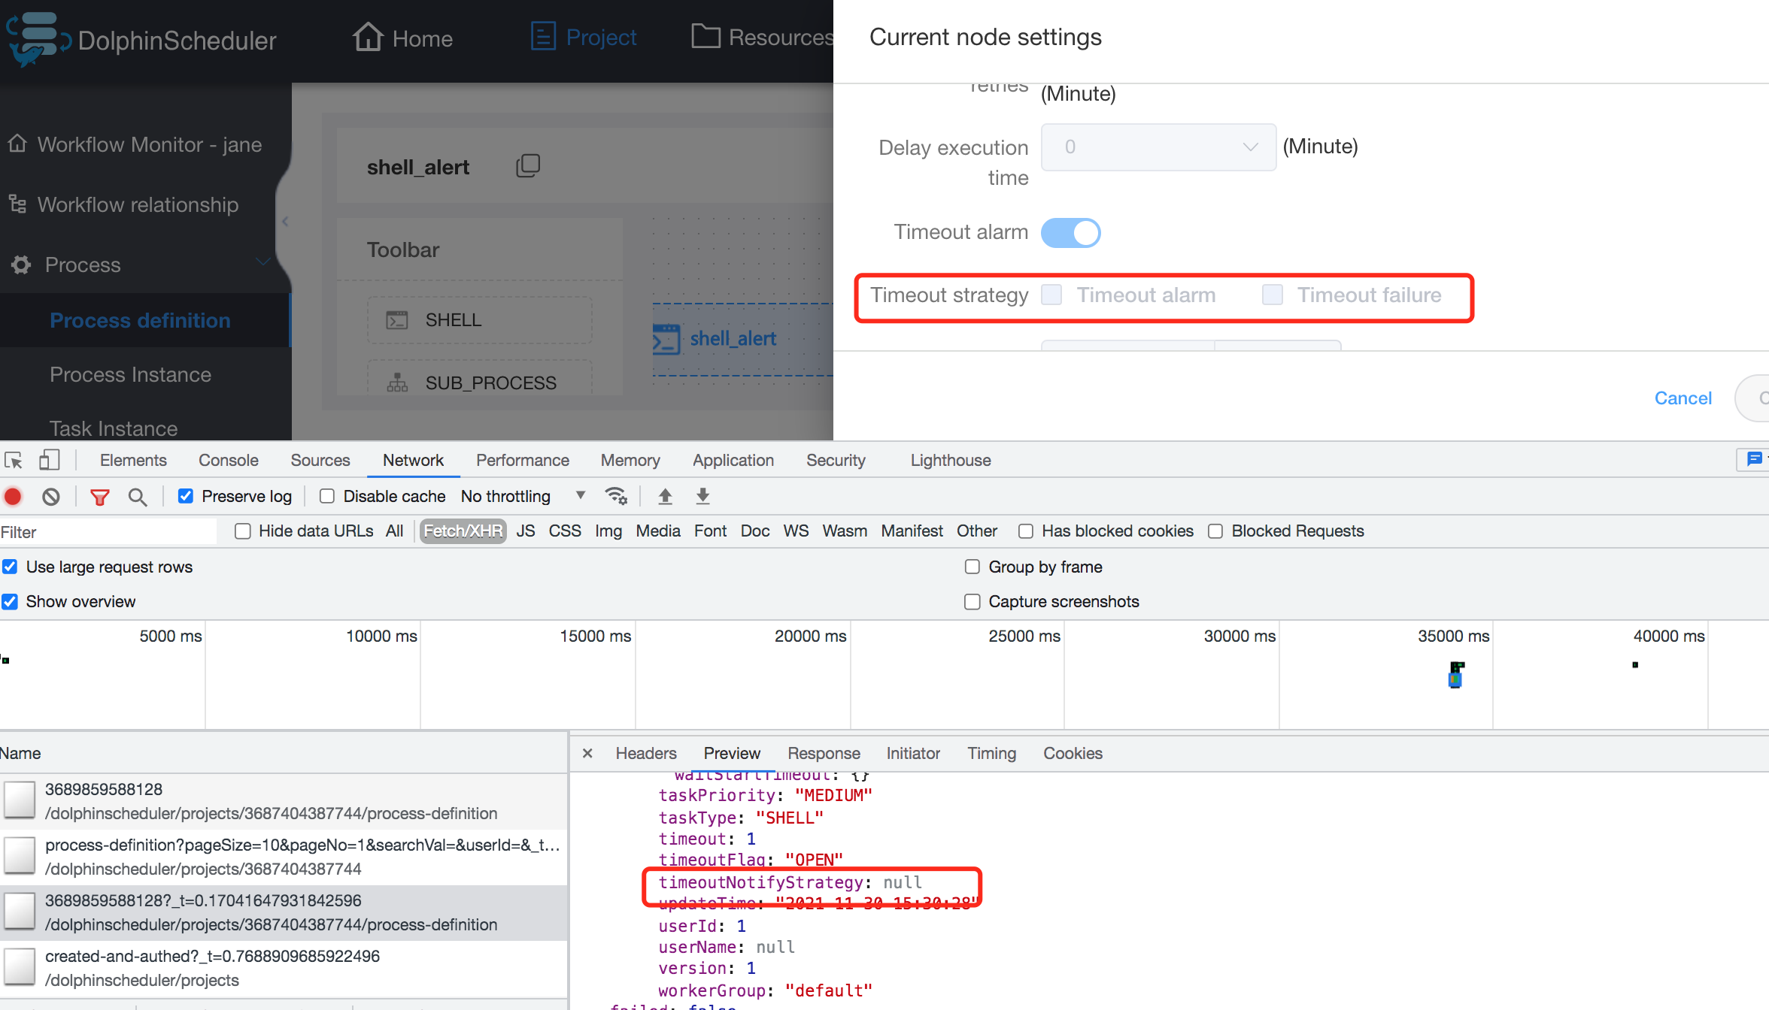Select the WS request type filter
The image size is (1769, 1010).
click(x=796, y=531)
